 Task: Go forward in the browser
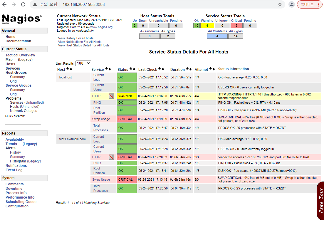(14, 4)
